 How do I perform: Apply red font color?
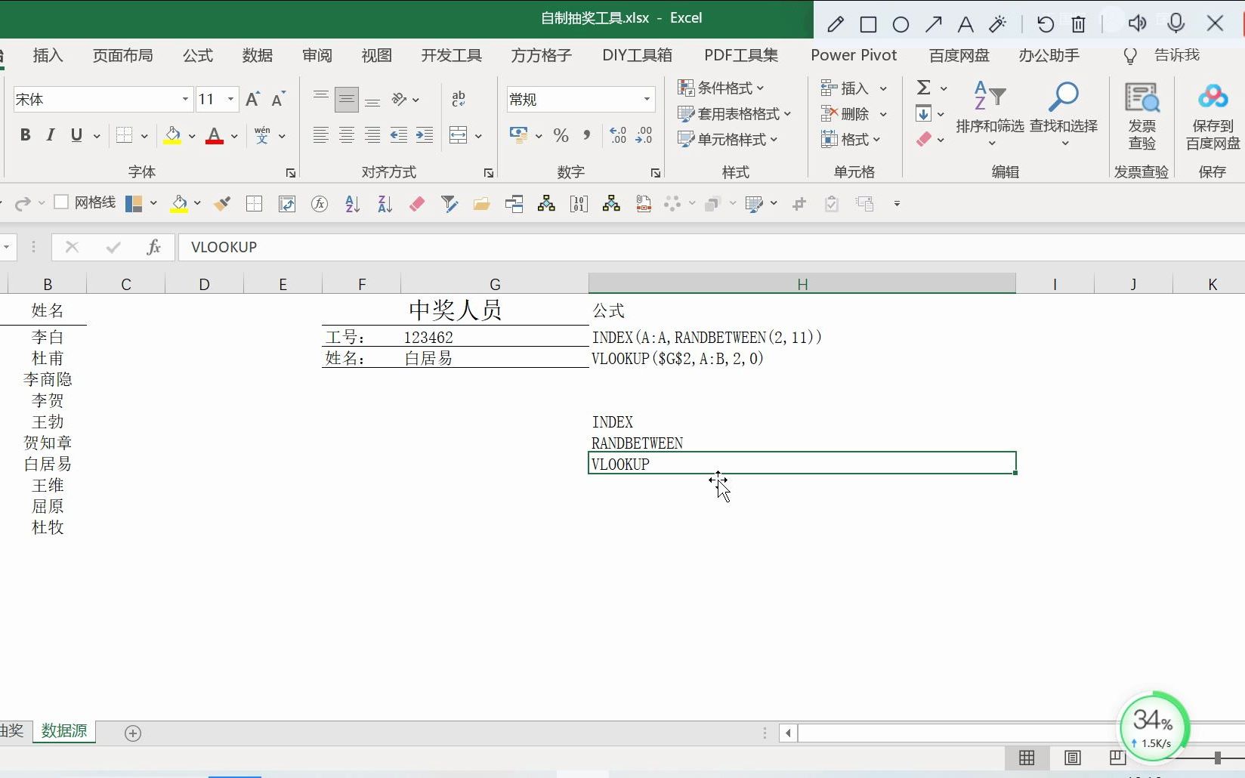tap(215, 136)
